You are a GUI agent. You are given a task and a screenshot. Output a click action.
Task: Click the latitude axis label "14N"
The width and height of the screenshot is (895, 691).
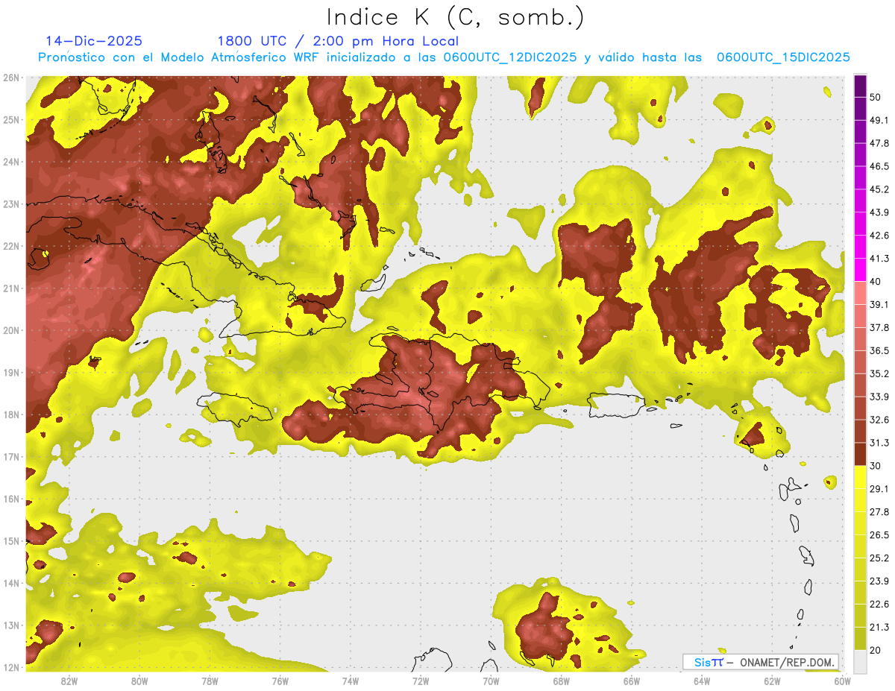(11, 583)
